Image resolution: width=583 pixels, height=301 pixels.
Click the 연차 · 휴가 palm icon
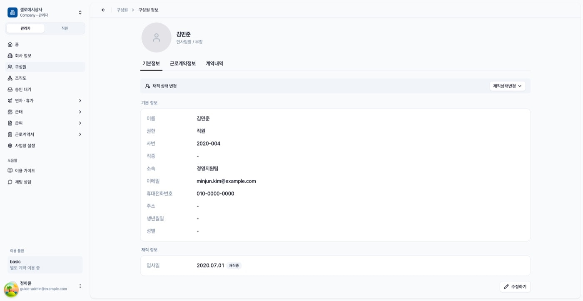[10, 100]
